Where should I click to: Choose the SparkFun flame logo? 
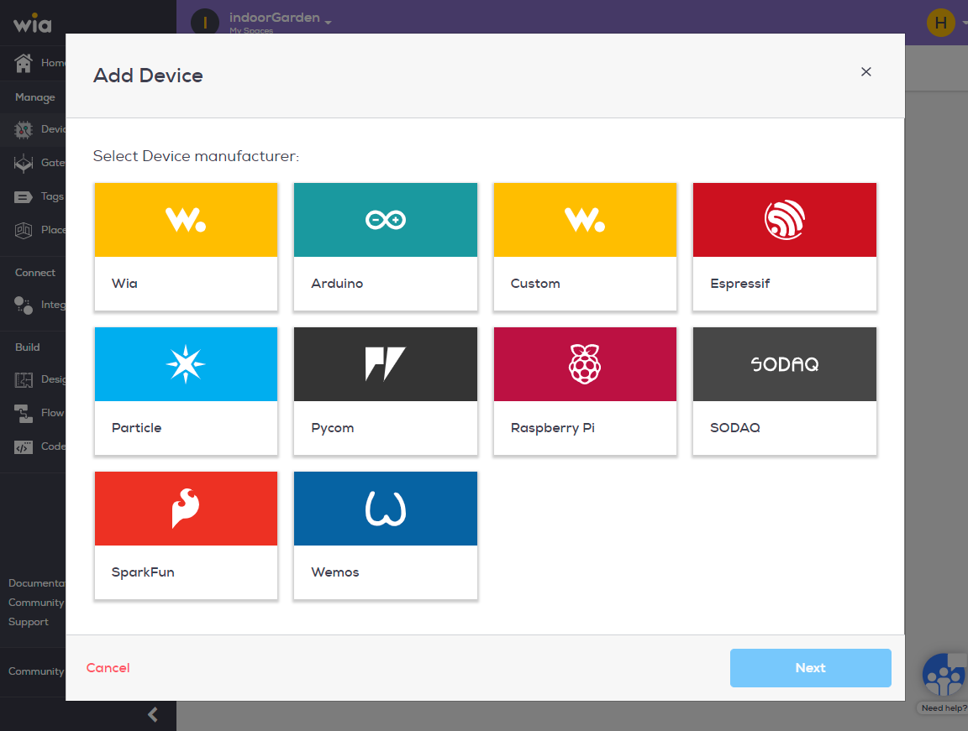point(186,509)
